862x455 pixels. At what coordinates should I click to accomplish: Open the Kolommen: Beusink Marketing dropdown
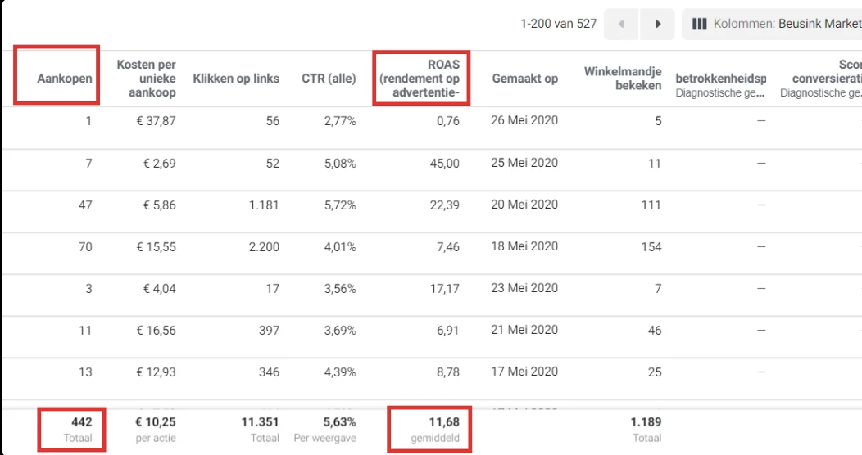point(772,25)
